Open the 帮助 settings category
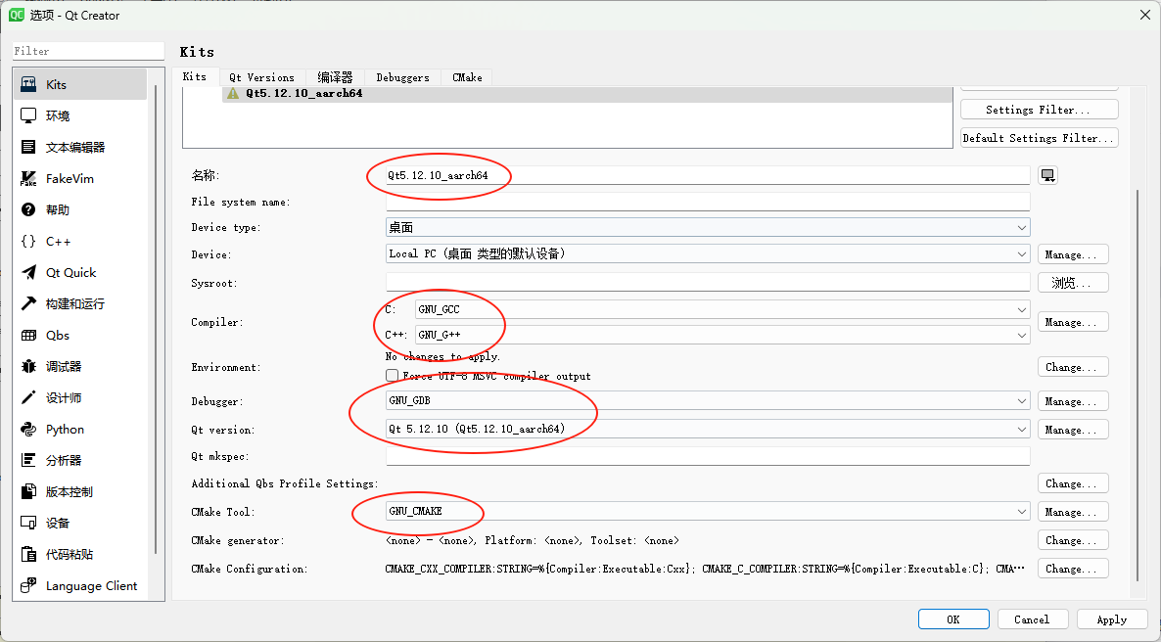This screenshot has width=1161, height=642. pos(80,209)
